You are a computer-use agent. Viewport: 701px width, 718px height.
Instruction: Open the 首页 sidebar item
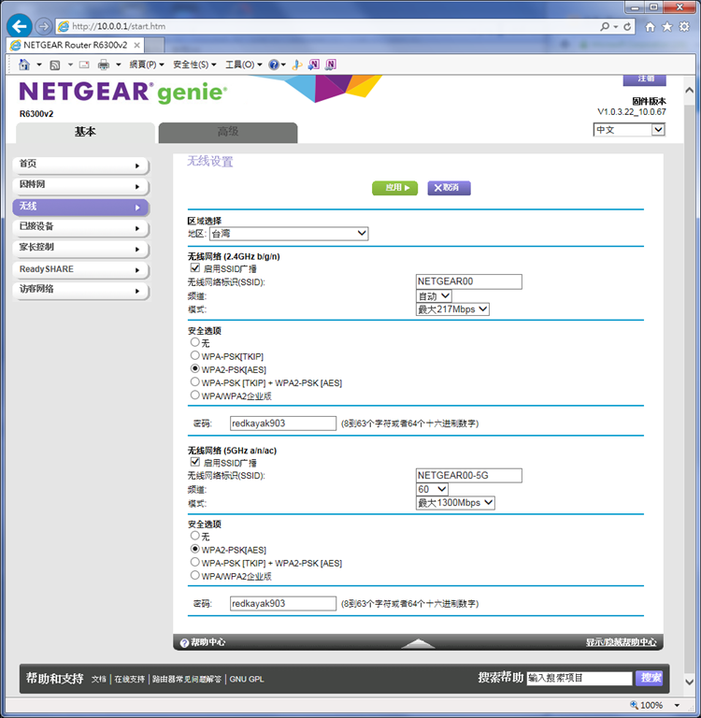pyautogui.click(x=80, y=165)
